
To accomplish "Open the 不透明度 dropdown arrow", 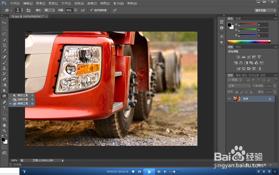I will point(275,86).
